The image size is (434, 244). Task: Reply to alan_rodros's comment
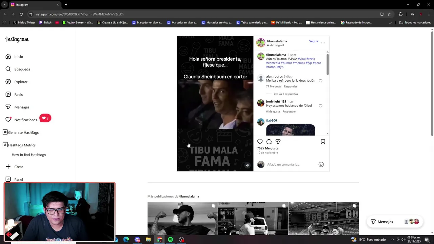291,86
